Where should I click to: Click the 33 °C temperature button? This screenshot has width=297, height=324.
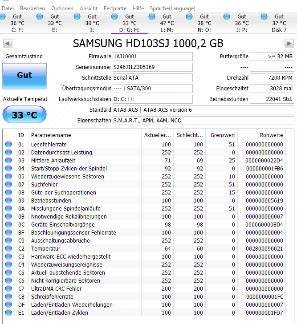[x=24, y=114]
